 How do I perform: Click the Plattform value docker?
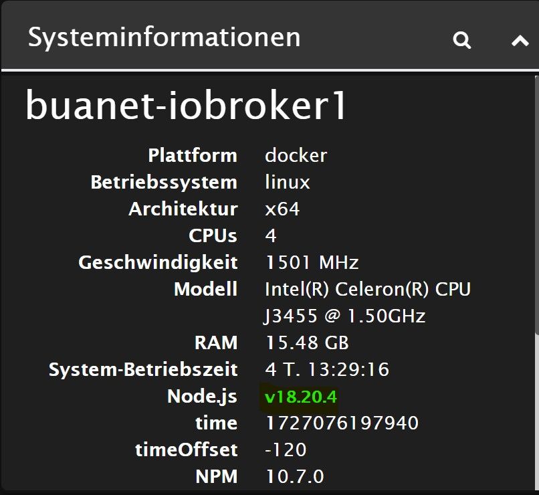[x=296, y=156]
